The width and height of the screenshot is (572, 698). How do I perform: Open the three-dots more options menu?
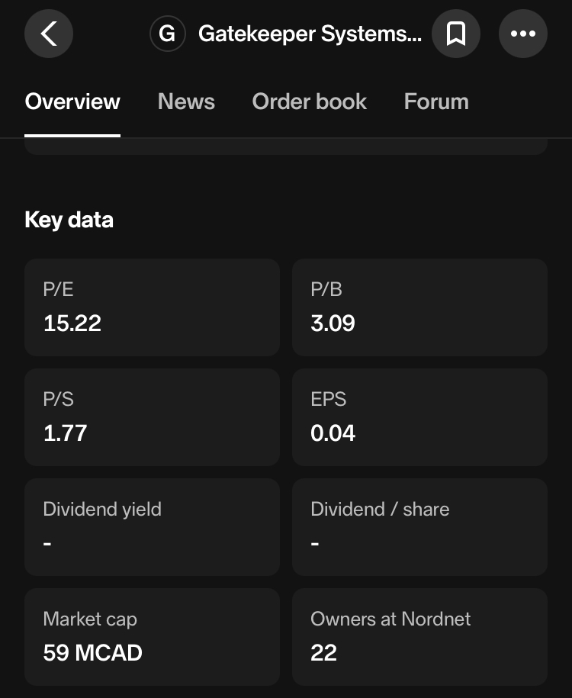(523, 34)
